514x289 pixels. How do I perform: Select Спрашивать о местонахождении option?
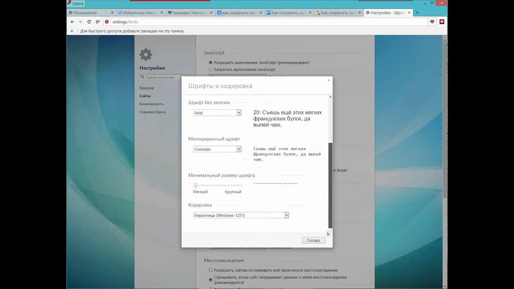point(210,279)
